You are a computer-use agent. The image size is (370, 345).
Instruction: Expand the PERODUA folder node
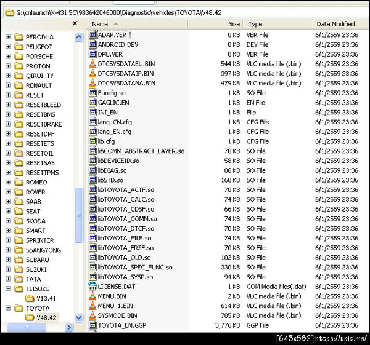click(8, 37)
